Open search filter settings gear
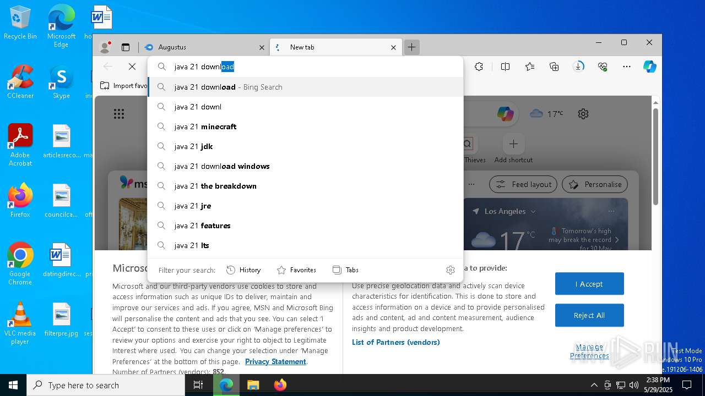Image resolution: width=705 pixels, height=396 pixels. click(x=451, y=270)
